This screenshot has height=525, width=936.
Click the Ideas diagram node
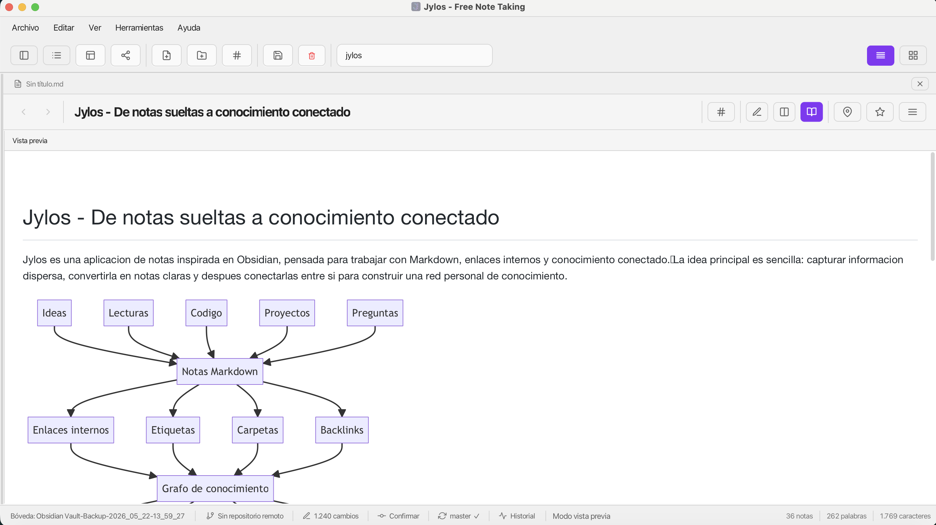pos(54,313)
